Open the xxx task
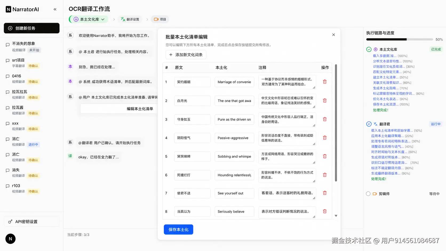 [x=32, y=126]
